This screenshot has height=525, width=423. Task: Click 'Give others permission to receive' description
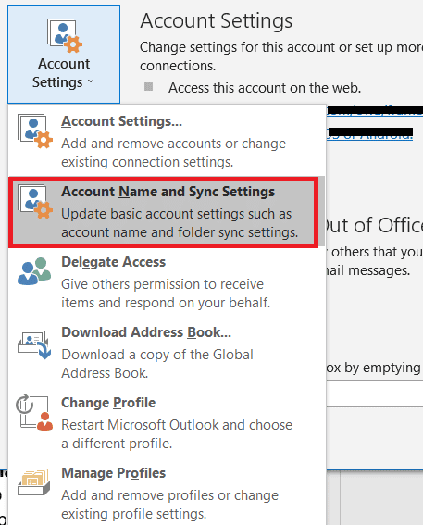[x=166, y=294]
